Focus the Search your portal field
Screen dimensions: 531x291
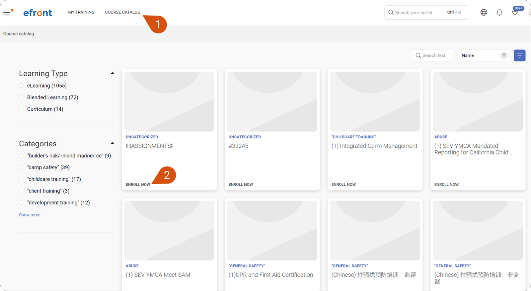coord(426,12)
